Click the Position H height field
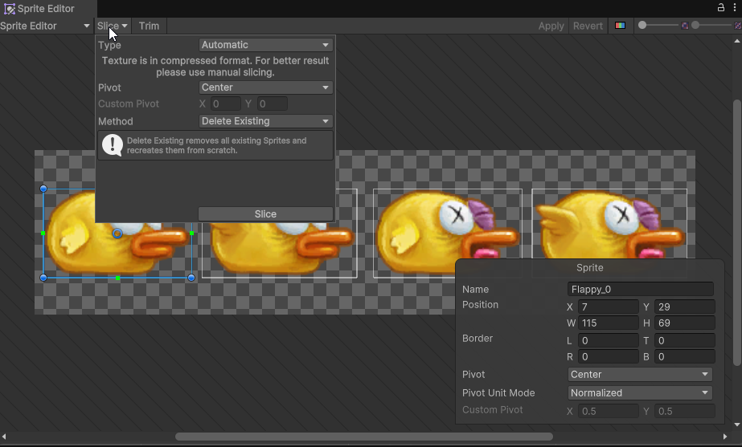The image size is (742, 447). pyautogui.click(x=684, y=323)
